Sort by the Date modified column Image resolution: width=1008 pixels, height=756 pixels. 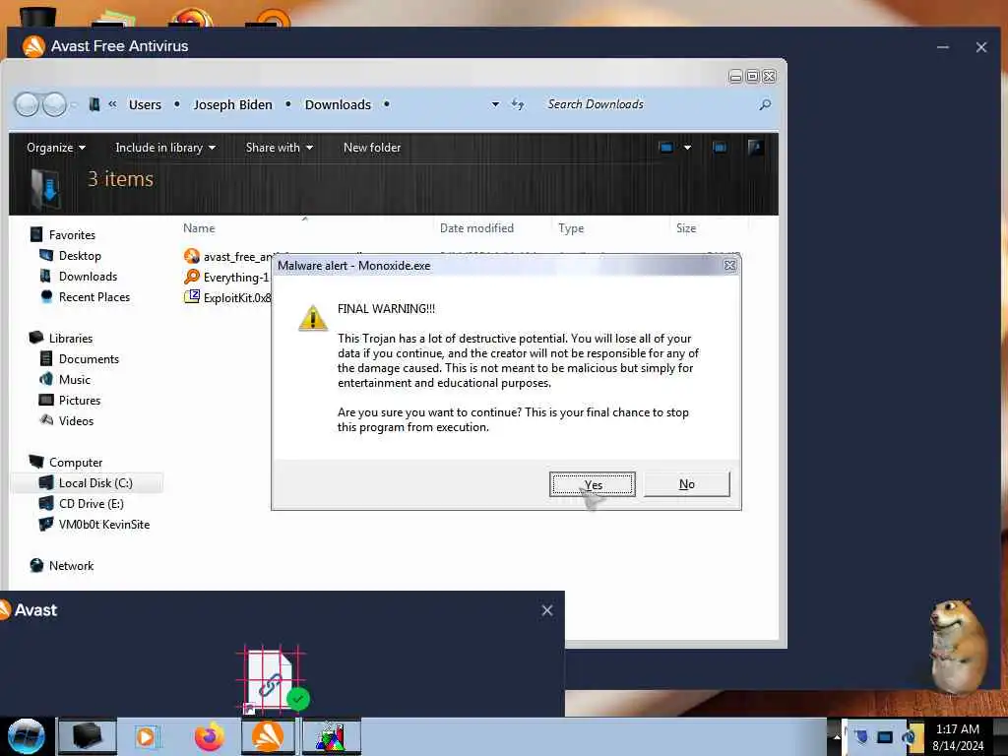tap(476, 228)
